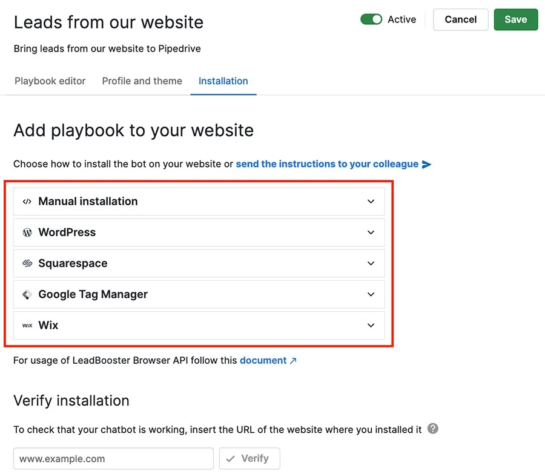This screenshot has width=545, height=474.
Task: Click the Wix row label
Action: (x=48, y=325)
